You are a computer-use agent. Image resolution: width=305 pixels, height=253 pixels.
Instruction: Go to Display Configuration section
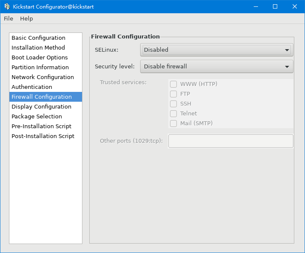coord(46,107)
